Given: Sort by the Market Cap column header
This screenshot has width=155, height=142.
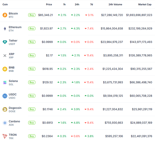Looking at the screenshot, I should pyautogui.click(x=145, y=4).
